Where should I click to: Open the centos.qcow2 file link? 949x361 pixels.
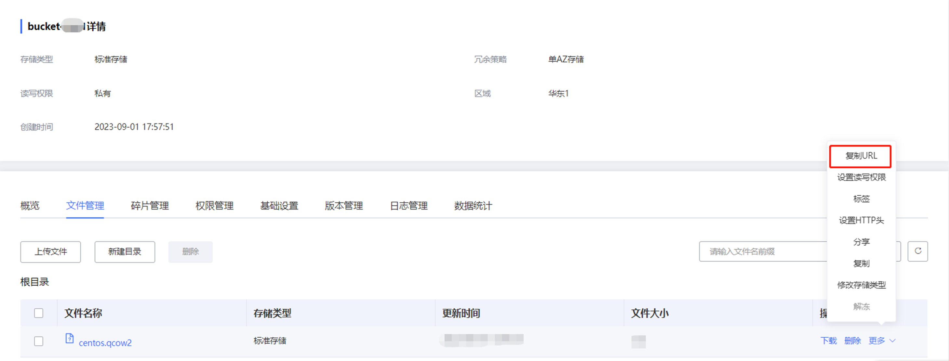(x=105, y=343)
